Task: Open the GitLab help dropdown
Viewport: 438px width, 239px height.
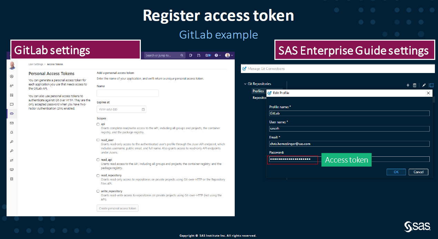Action: [217, 55]
